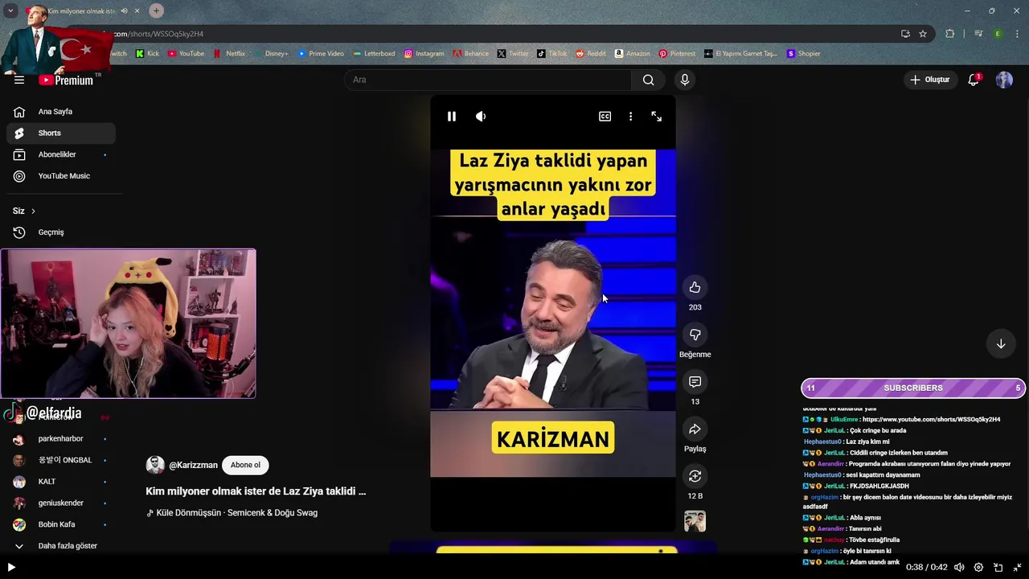Image resolution: width=1029 pixels, height=579 pixels.
Task: Click the Short's title text
Action: [256, 491]
